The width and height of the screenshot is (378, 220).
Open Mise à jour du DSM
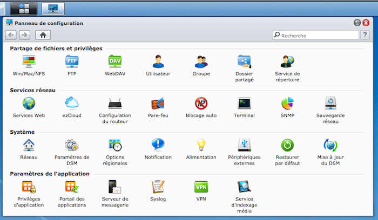330,145
